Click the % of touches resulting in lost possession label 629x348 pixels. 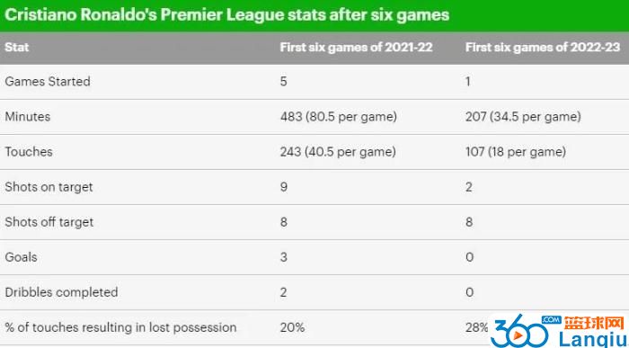(120, 327)
